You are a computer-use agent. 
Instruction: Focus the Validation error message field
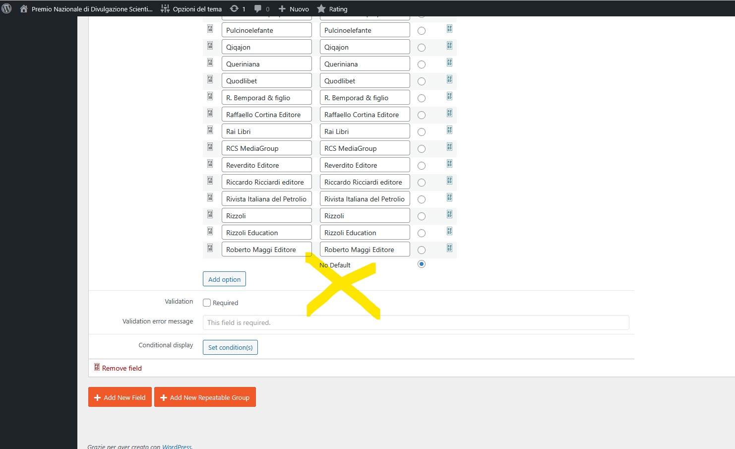click(x=416, y=322)
